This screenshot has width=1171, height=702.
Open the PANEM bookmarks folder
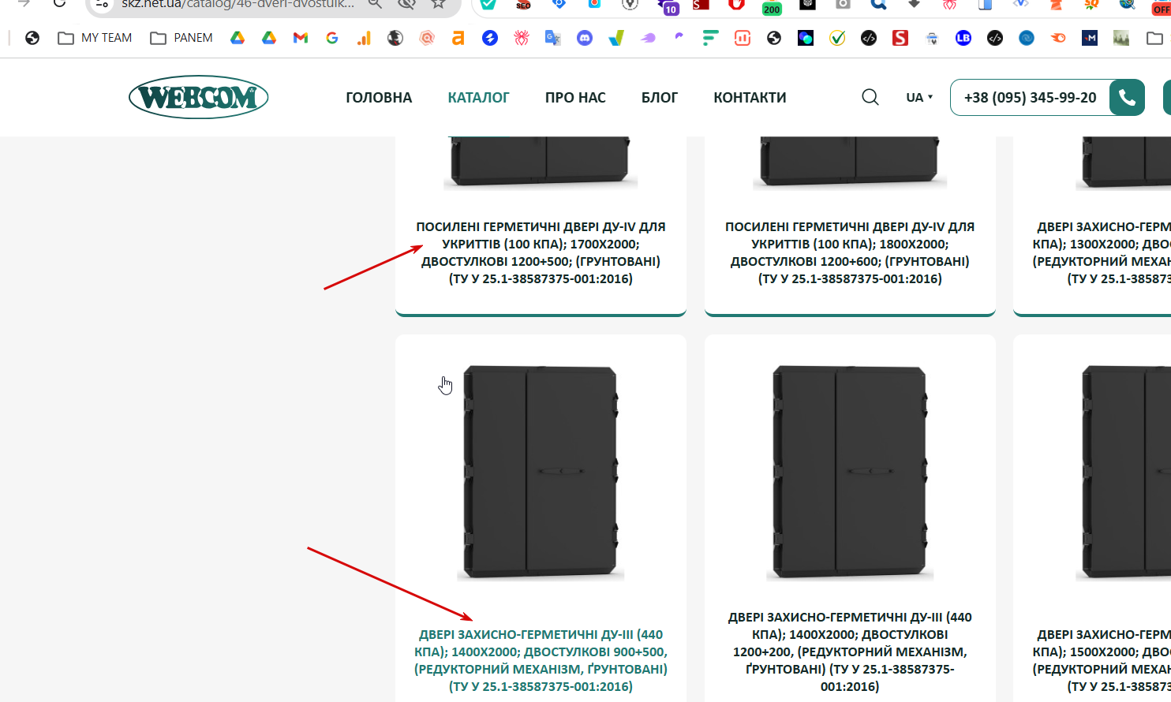coord(181,38)
